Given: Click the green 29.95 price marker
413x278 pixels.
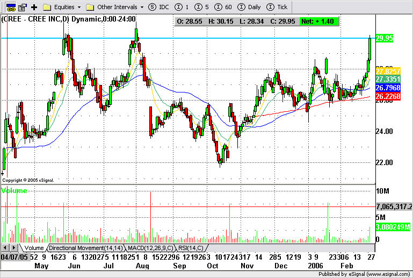Looking at the screenshot, I should pos(385,38).
